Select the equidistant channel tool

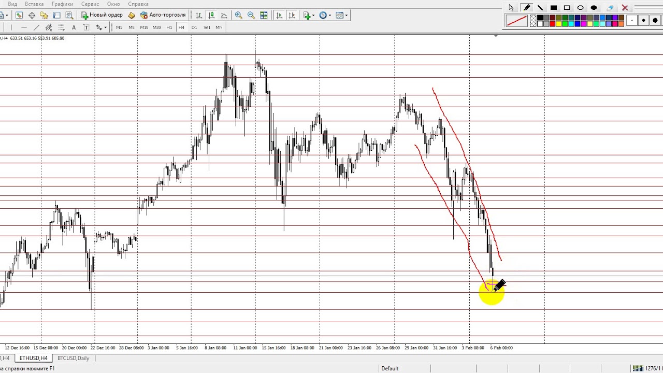coord(49,27)
